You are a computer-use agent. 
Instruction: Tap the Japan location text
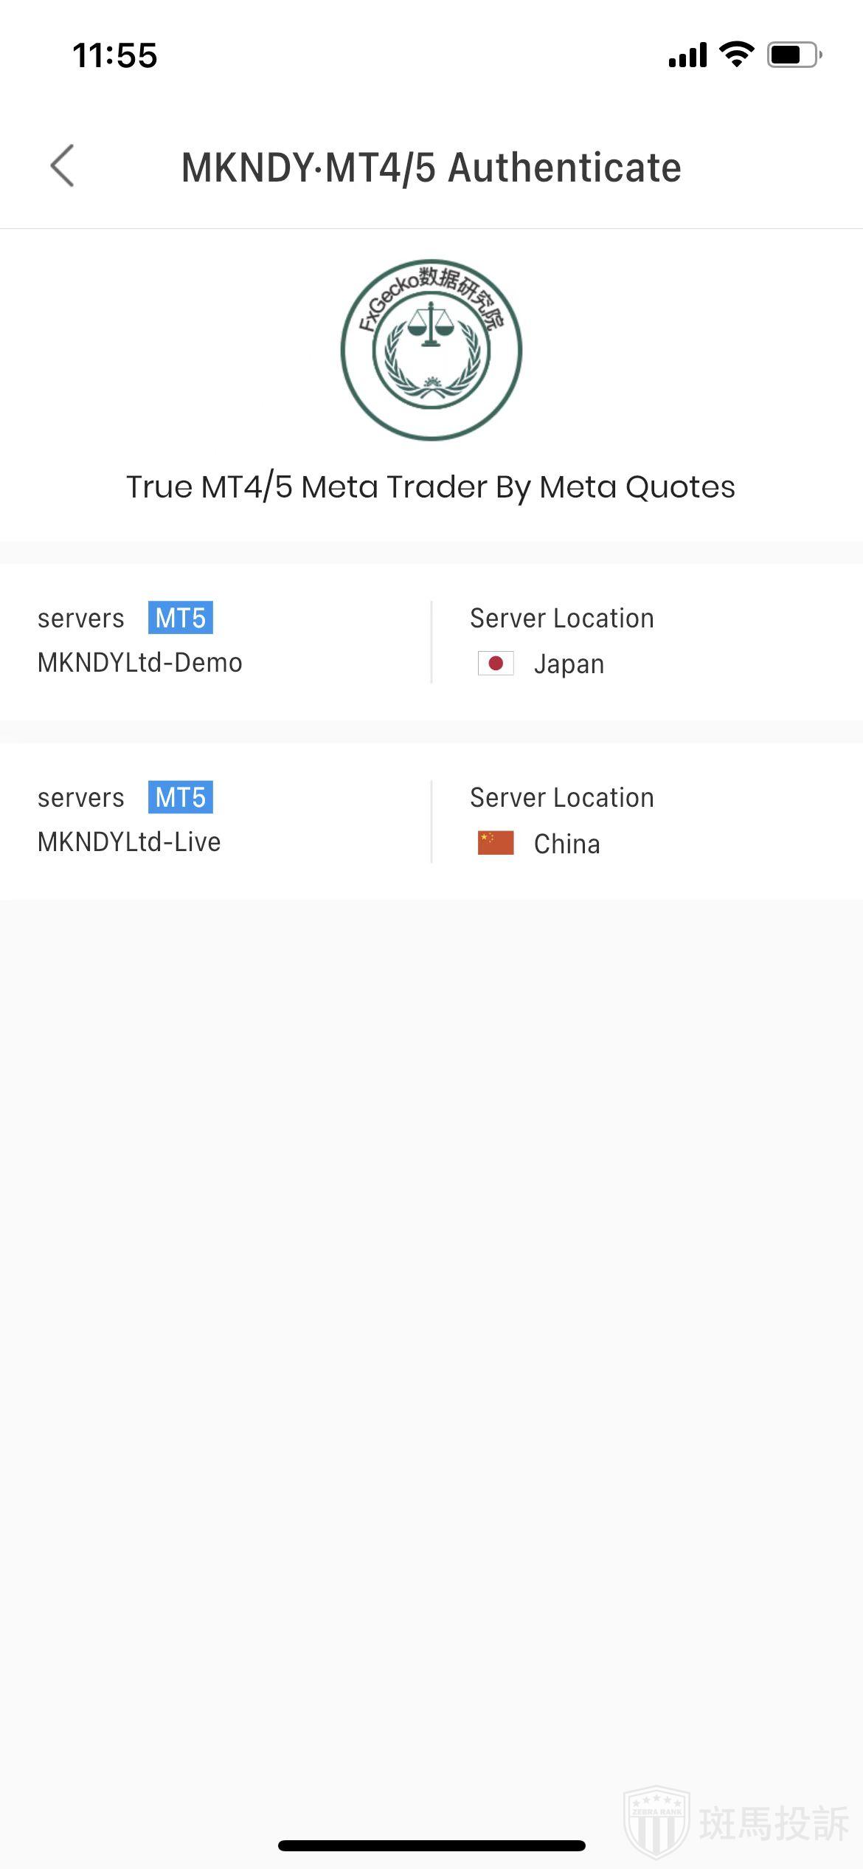569,664
